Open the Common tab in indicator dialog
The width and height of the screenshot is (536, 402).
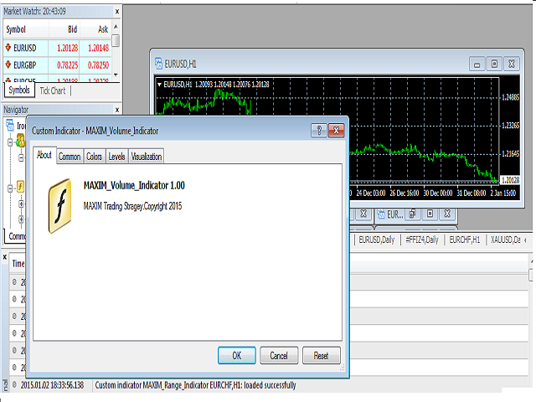(x=70, y=157)
